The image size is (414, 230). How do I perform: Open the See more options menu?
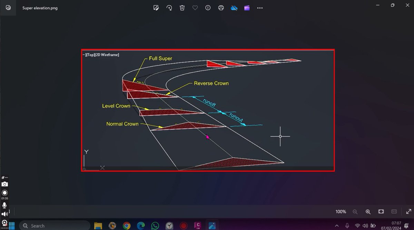260,8
